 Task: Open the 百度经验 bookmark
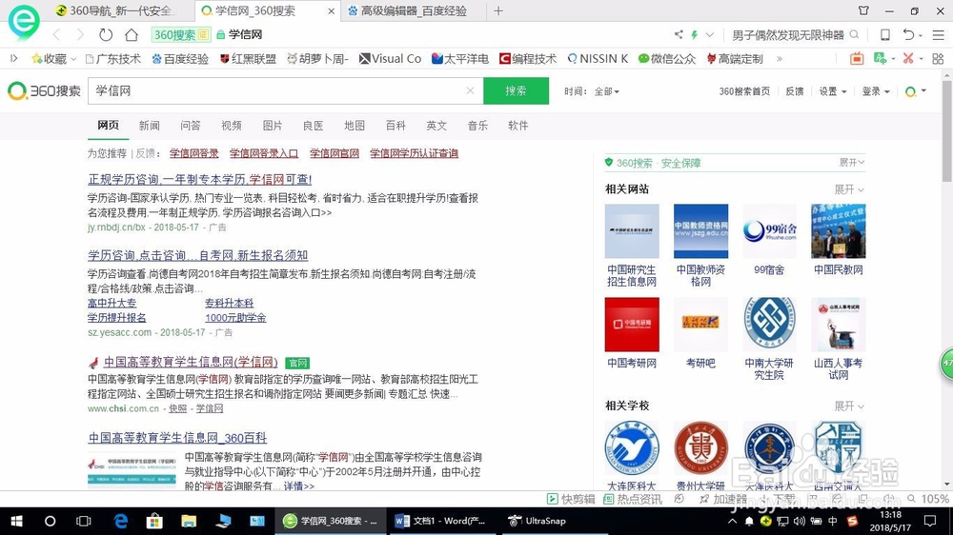point(180,59)
